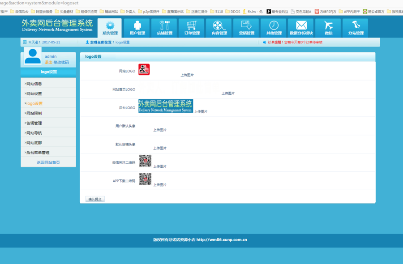Open the 变色龙轻A bookmark
This screenshot has width=403, height=264.
pos(301,12)
